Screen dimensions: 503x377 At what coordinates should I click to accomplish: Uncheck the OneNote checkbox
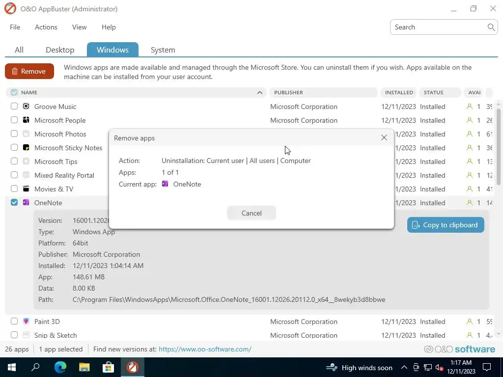tap(14, 202)
